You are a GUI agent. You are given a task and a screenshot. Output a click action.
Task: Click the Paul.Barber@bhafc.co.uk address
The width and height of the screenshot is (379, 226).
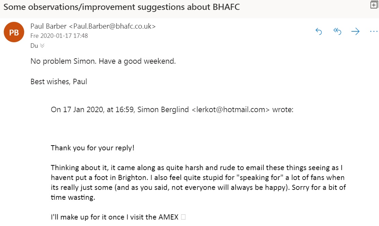[x=112, y=26]
